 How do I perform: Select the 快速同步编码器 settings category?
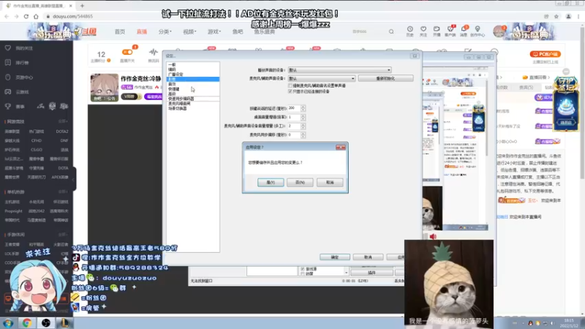181,99
